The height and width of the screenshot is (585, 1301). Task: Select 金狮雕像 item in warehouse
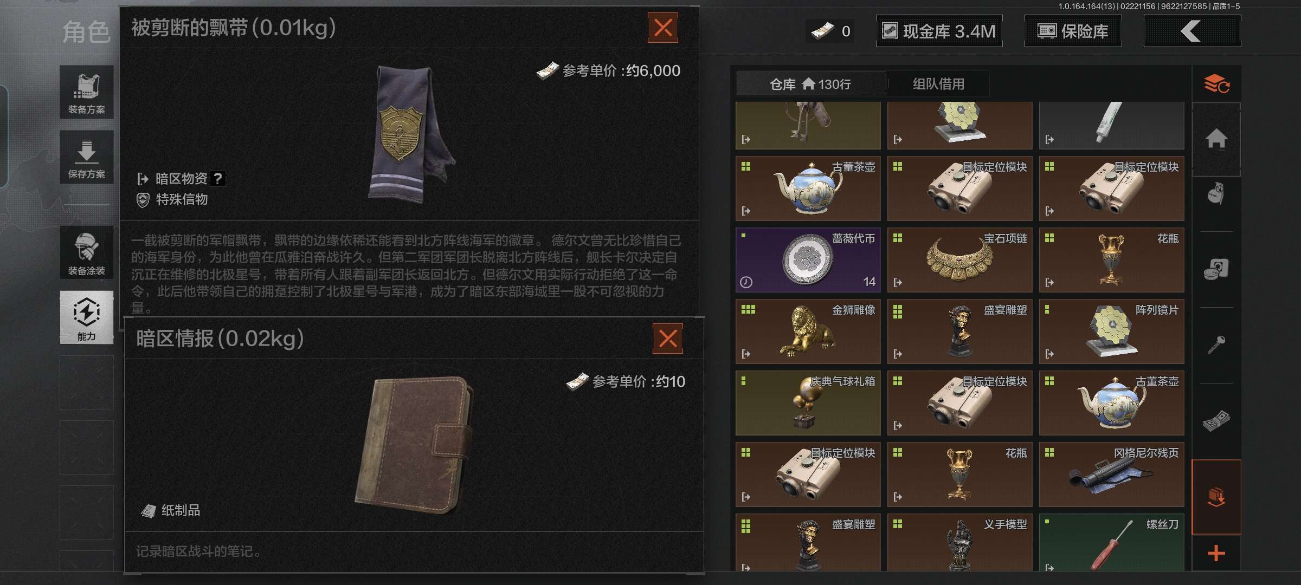808,331
